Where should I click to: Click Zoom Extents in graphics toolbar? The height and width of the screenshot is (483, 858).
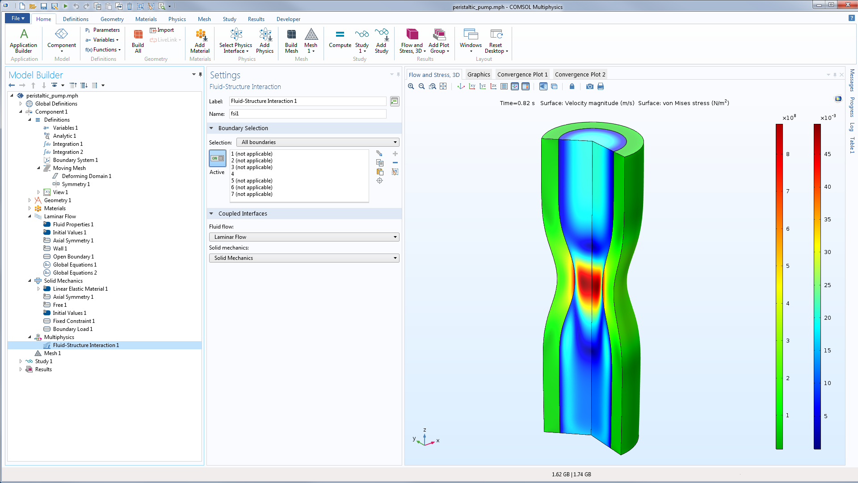[x=443, y=86]
